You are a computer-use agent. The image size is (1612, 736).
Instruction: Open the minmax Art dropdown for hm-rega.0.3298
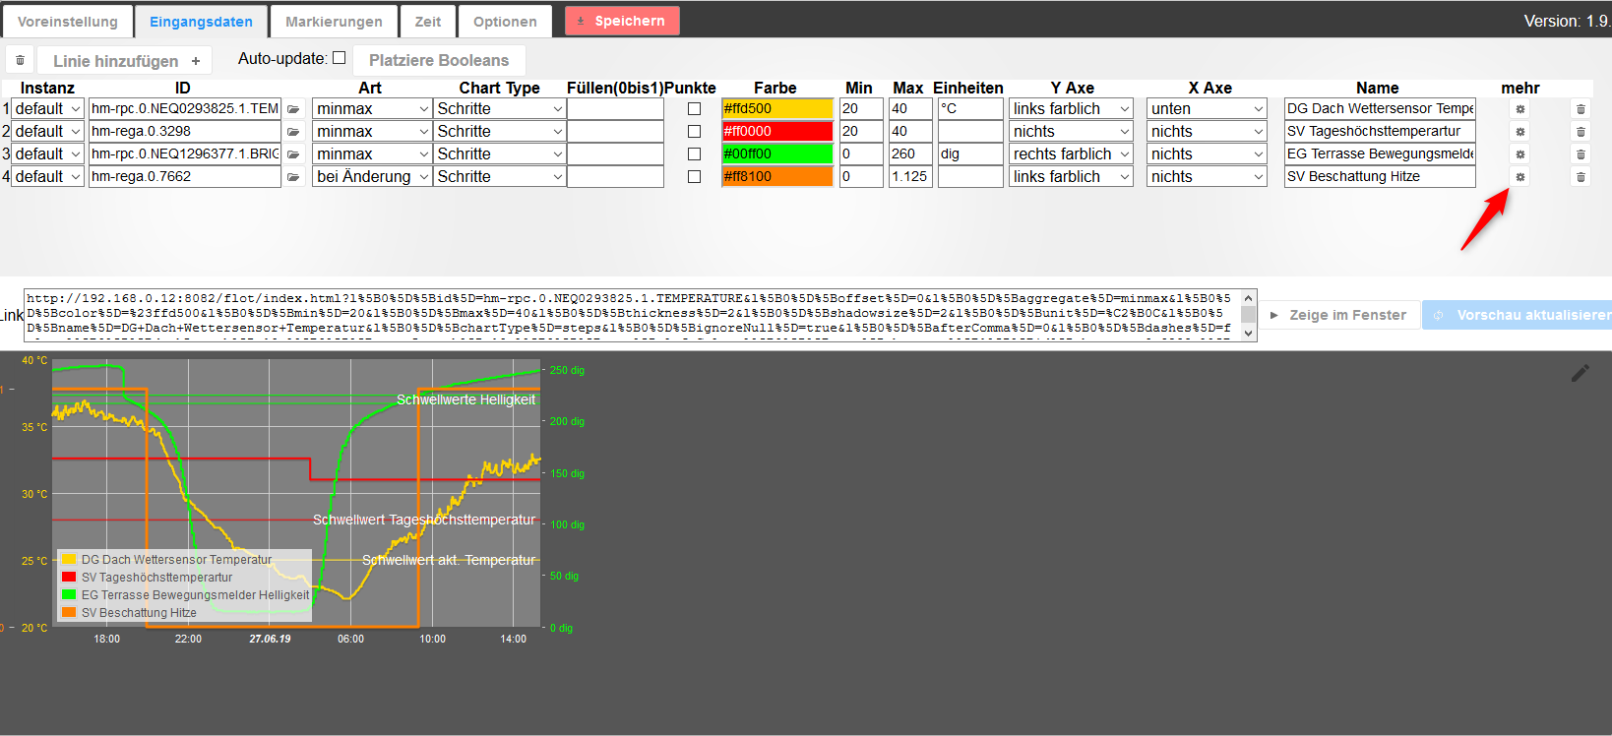pos(373,131)
